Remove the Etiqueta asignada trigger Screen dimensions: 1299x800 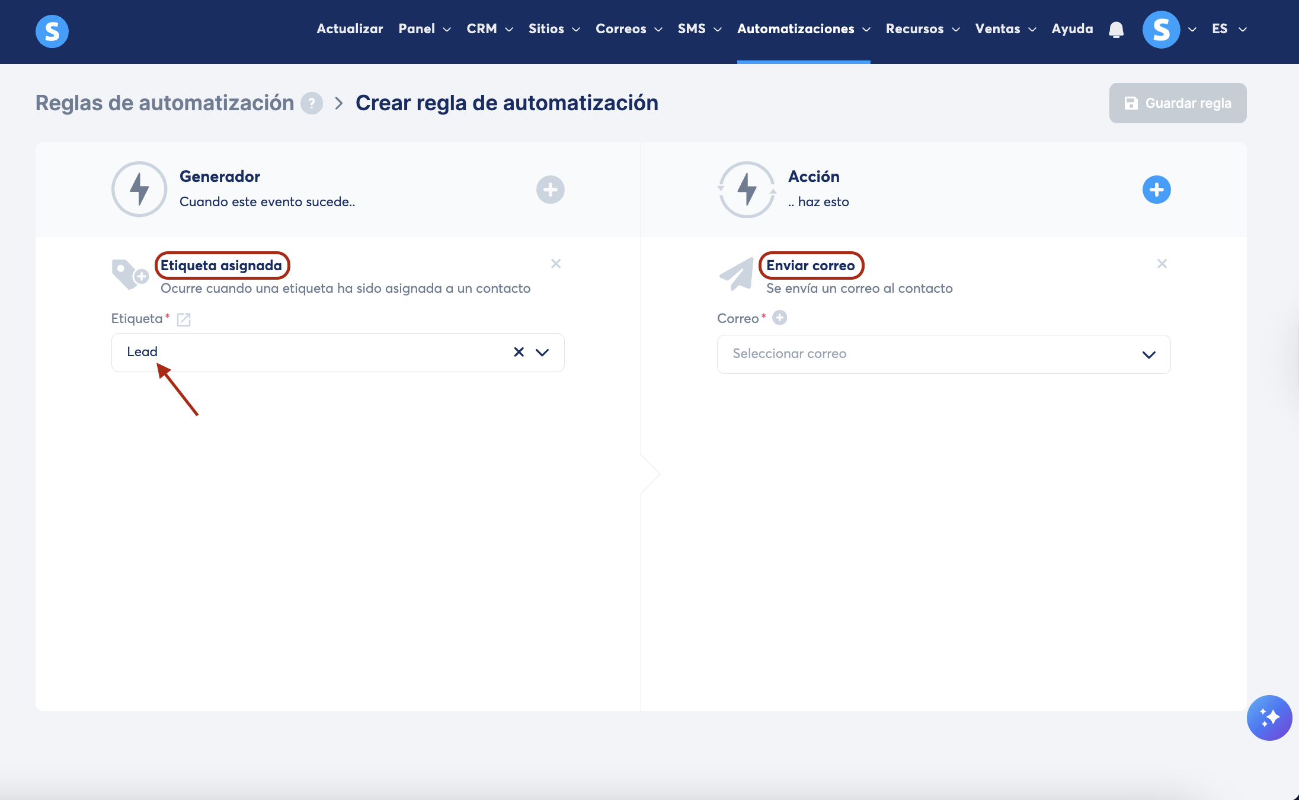coord(555,264)
